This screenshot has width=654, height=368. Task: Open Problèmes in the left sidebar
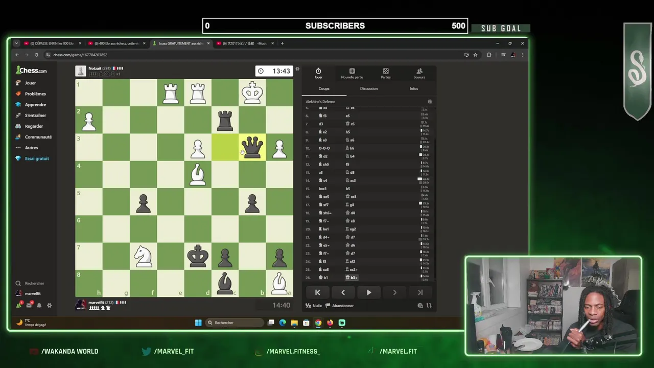click(31, 94)
